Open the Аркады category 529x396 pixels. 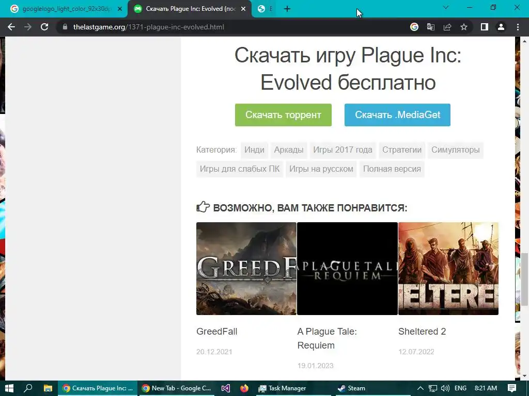coord(288,150)
